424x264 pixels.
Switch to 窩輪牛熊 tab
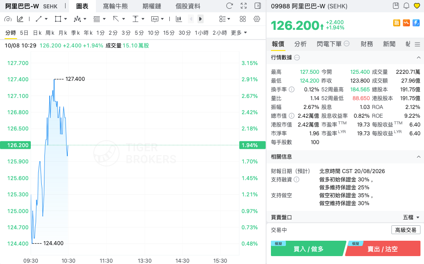tap(116, 6)
